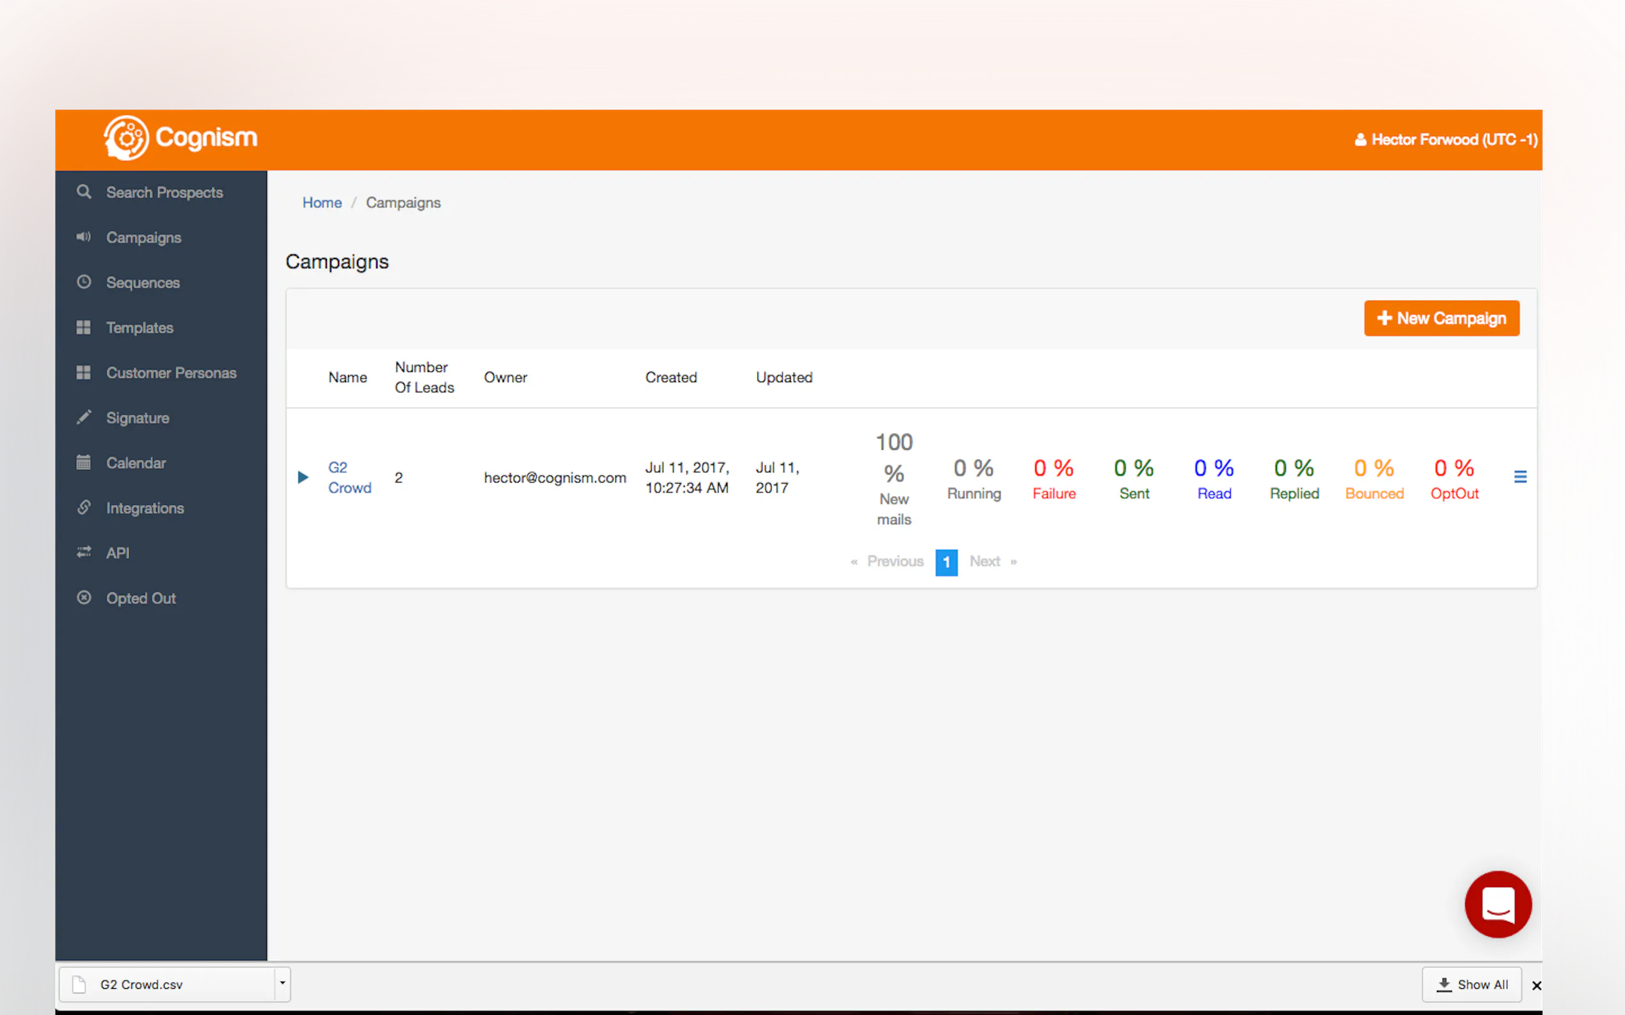1625x1015 pixels.
Task: Click the Calendar icon in sidebar
Action: [83, 463]
